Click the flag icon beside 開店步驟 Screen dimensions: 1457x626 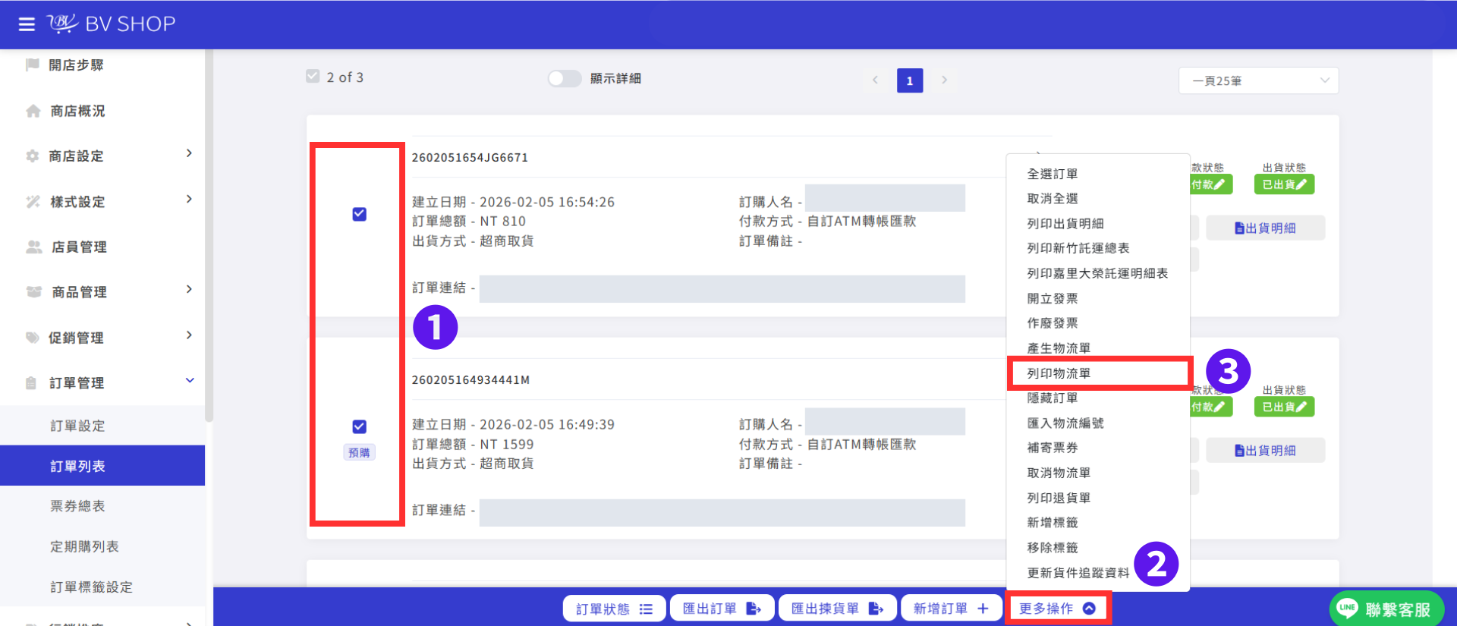[33, 64]
